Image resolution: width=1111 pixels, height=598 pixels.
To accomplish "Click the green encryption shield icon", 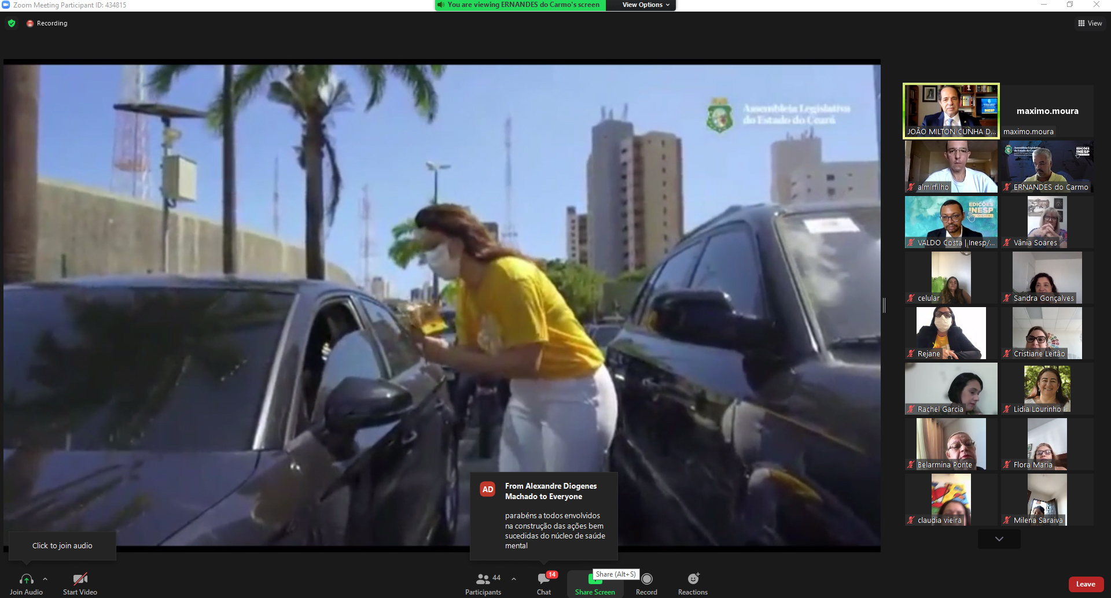I will pos(12,23).
